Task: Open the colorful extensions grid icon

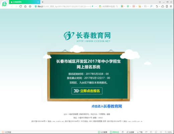Action: [122, 6]
